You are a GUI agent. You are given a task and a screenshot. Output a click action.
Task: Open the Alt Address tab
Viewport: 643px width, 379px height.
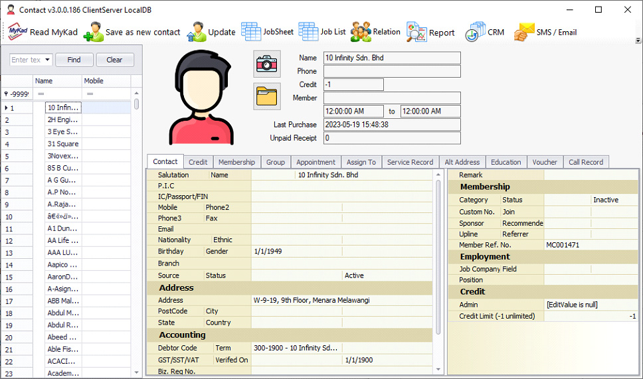pos(462,162)
